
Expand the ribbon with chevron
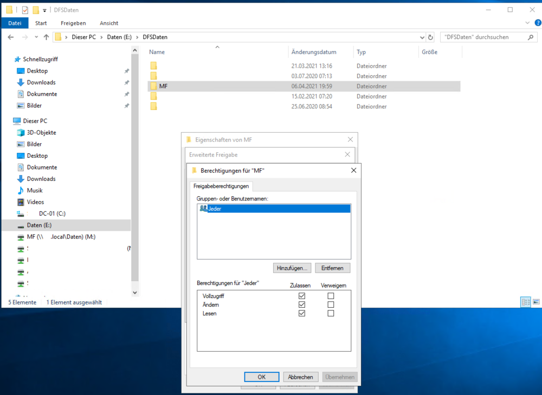click(528, 23)
